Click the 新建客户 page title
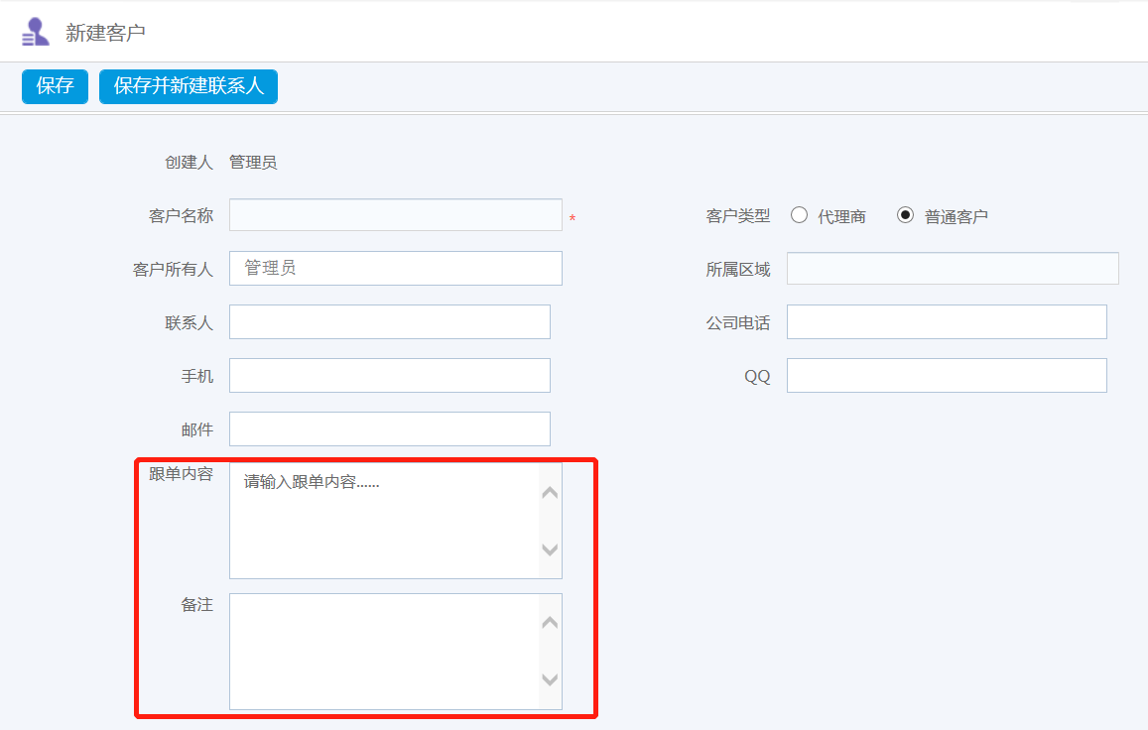Image resolution: width=1148 pixels, height=730 pixels. [x=105, y=33]
